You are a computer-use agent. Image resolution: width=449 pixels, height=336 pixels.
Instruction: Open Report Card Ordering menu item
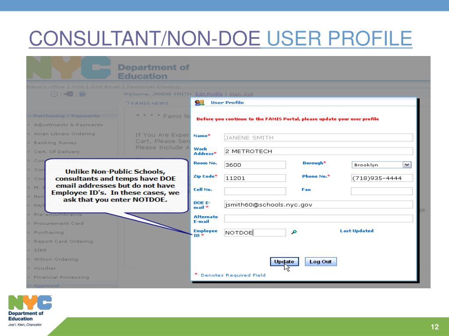(63, 241)
